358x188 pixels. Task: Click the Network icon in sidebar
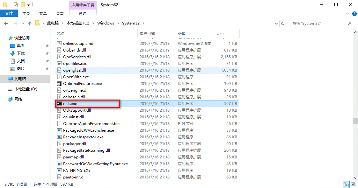click(x=10, y=99)
